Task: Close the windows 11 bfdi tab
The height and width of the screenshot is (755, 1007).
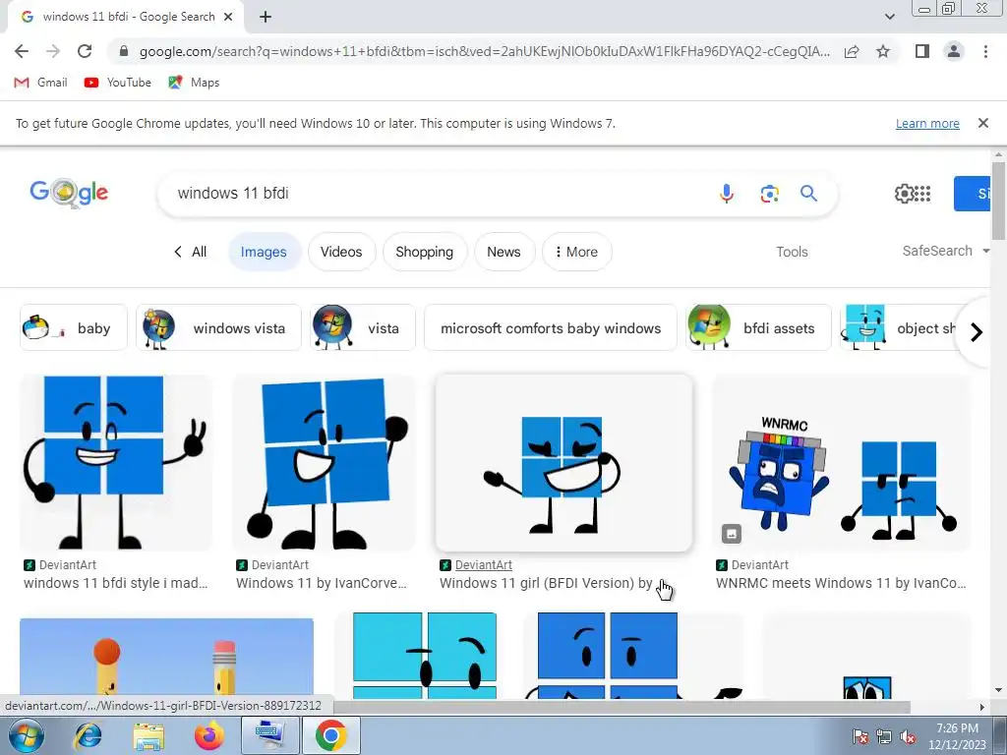Action: coord(228,17)
